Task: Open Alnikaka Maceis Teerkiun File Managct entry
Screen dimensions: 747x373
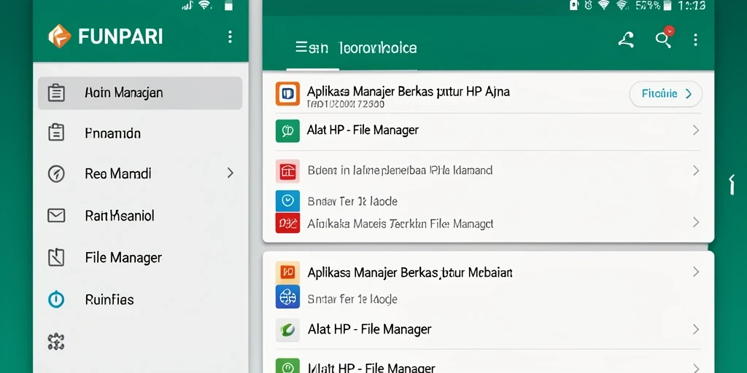Action: 400,223
